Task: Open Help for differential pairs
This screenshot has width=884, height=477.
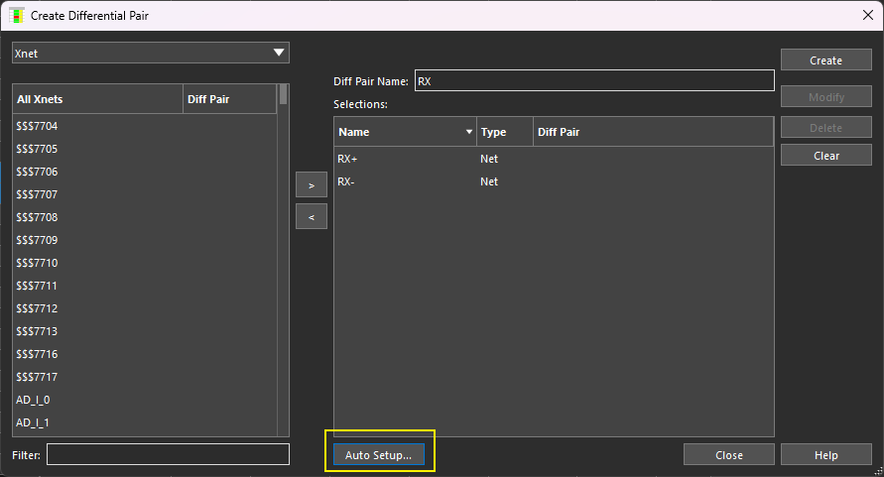Action: click(x=825, y=455)
